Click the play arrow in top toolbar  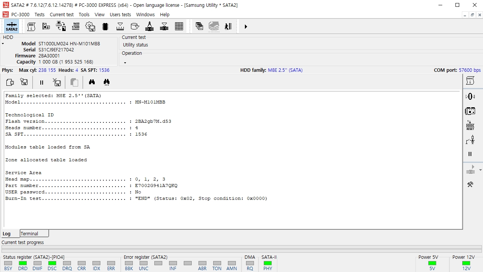(246, 26)
